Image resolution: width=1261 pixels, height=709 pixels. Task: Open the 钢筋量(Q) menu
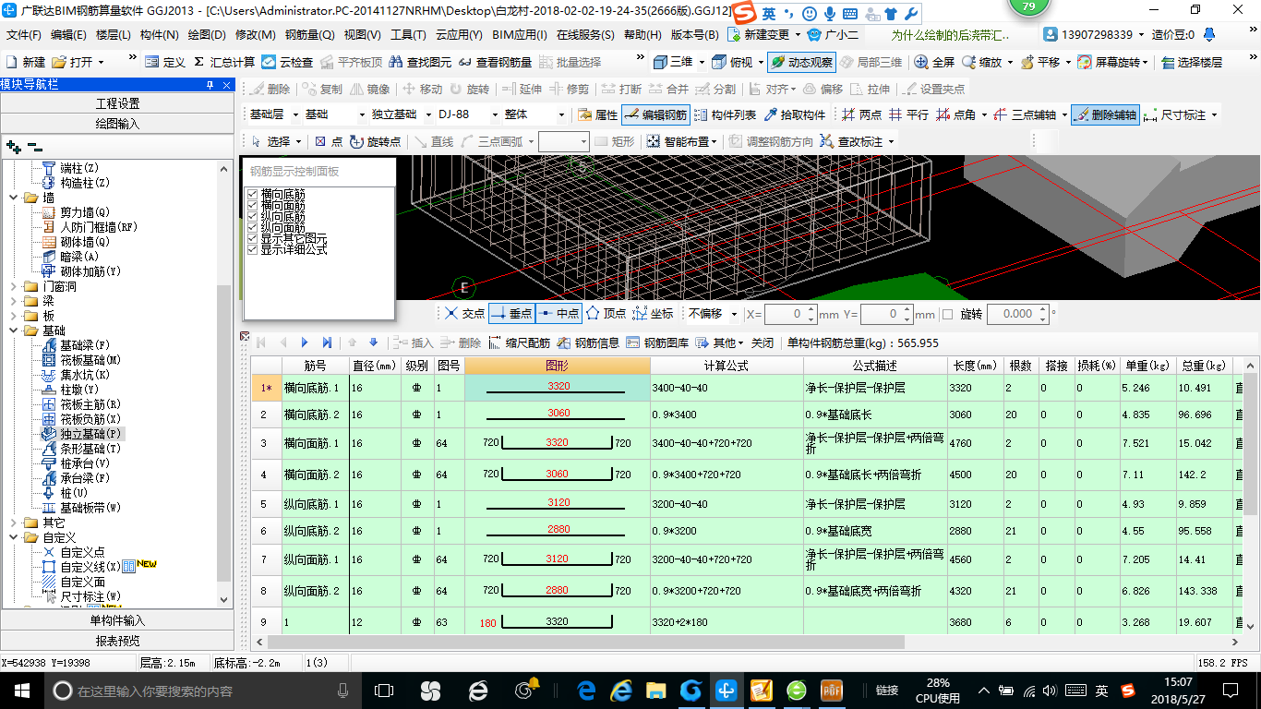309,35
